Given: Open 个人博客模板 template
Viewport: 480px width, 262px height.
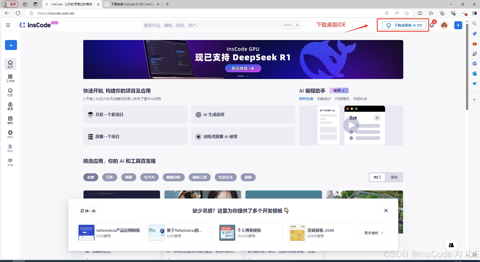Looking at the screenshot, I should pos(250,233).
